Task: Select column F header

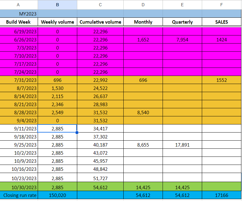Action: [x=221, y=5]
